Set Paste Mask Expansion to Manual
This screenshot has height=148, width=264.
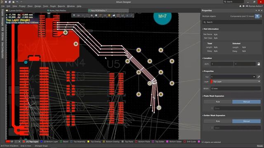[x=246, y=102]
